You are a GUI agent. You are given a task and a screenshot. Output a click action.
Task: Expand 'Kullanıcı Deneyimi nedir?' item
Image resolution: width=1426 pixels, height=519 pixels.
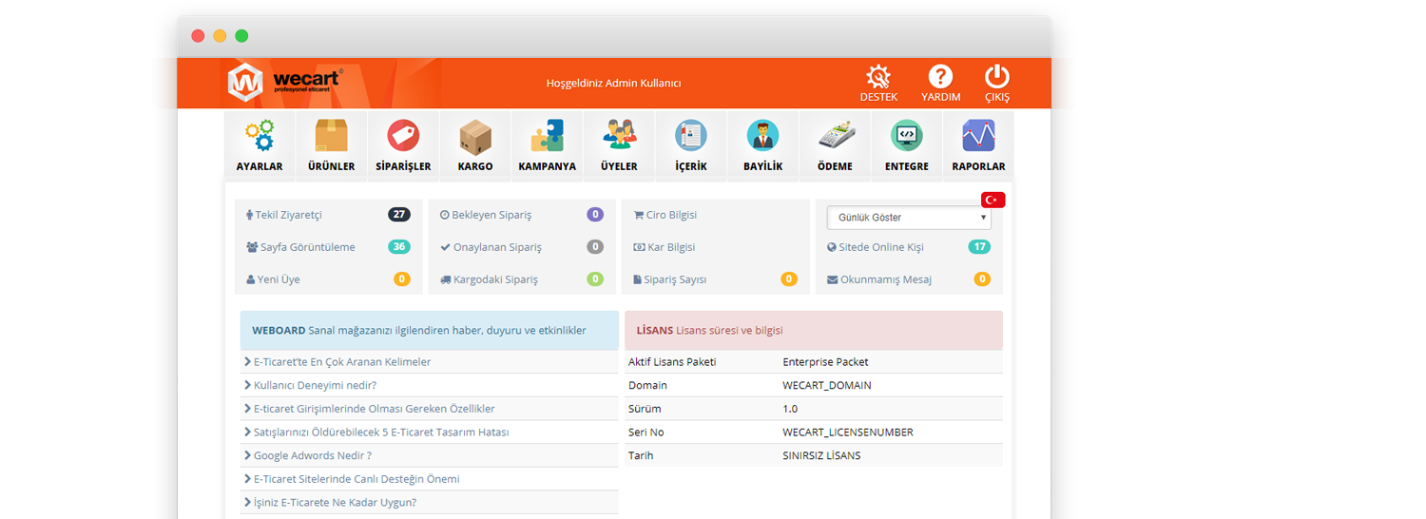point(315,385)
